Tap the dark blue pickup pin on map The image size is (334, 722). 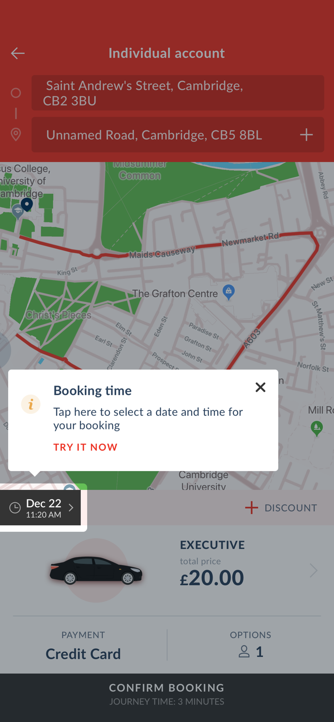27,204
